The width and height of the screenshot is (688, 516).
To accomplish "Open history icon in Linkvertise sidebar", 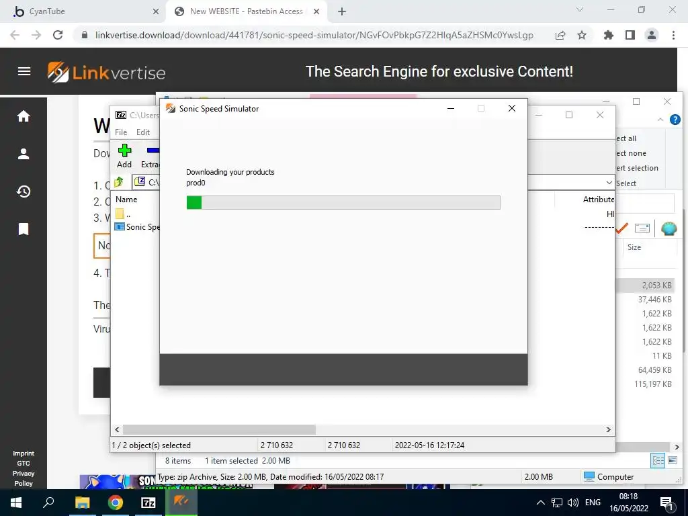I will 24,191.
